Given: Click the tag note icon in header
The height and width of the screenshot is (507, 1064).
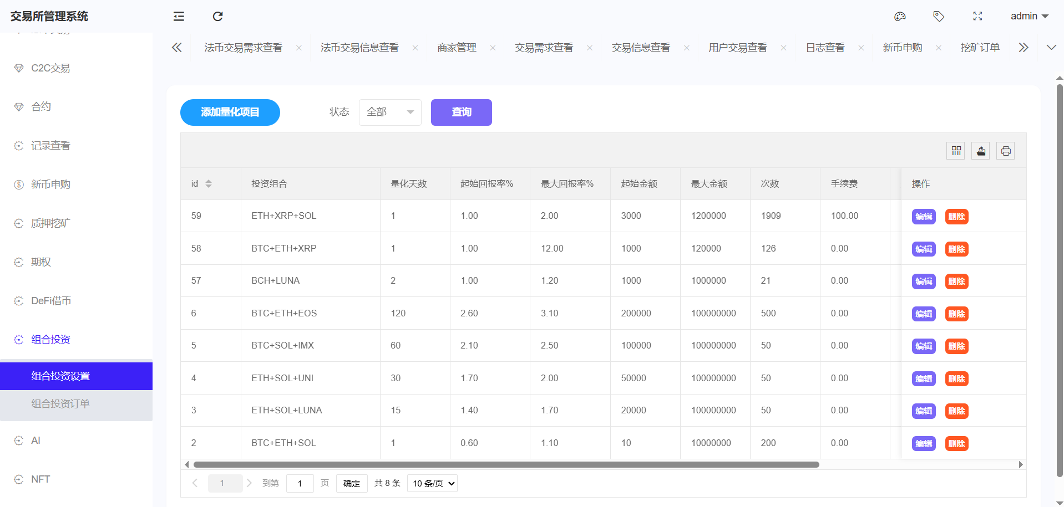Looking at the screenshot, I should [x=938, y=17].
